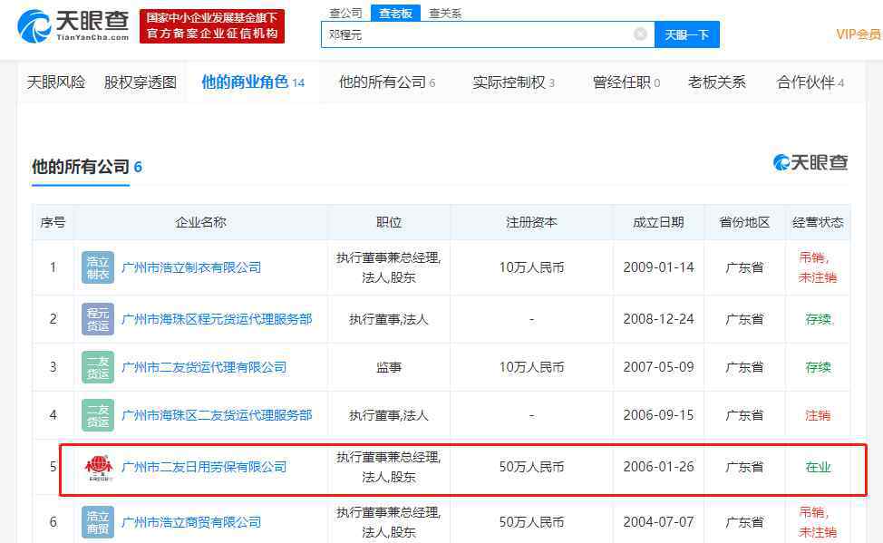The width and height of the screenshot is (883, 543).
Task: Switch to 查关系 search tab
Action: [x=445, y=13]
